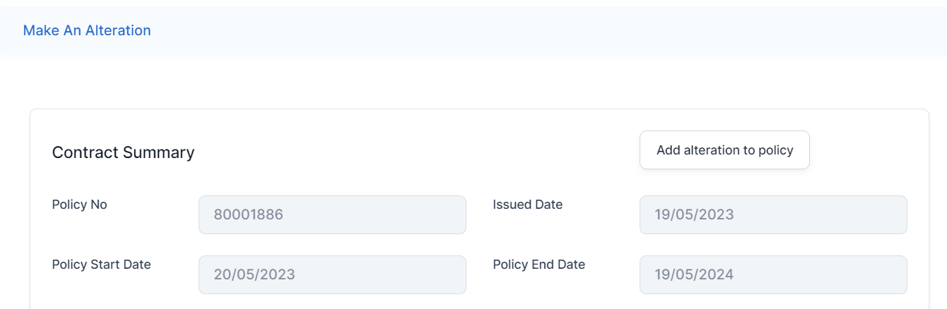This screenshot has height=309, width=947.
Task: Click the word Make in page title
Action: pyautogui.click(x=38, y=30)
